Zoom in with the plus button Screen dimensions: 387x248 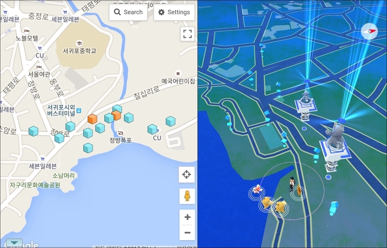(187, 217)
